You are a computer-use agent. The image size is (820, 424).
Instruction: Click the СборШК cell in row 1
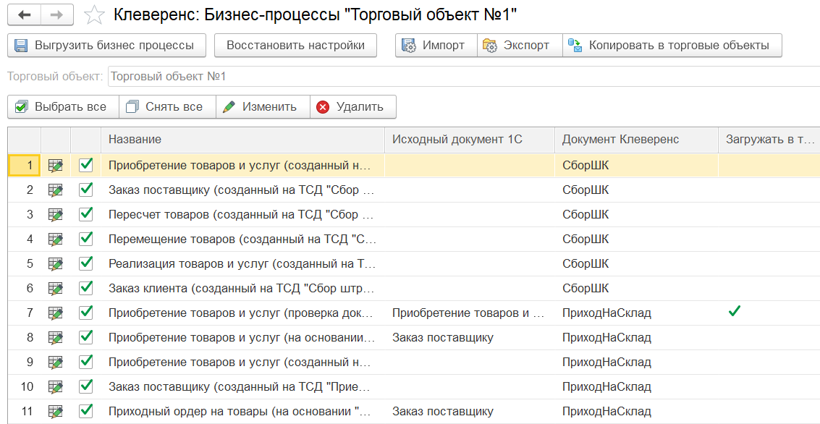636,166
